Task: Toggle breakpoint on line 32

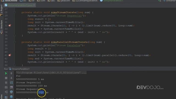Action: click(x=10, y=26)
